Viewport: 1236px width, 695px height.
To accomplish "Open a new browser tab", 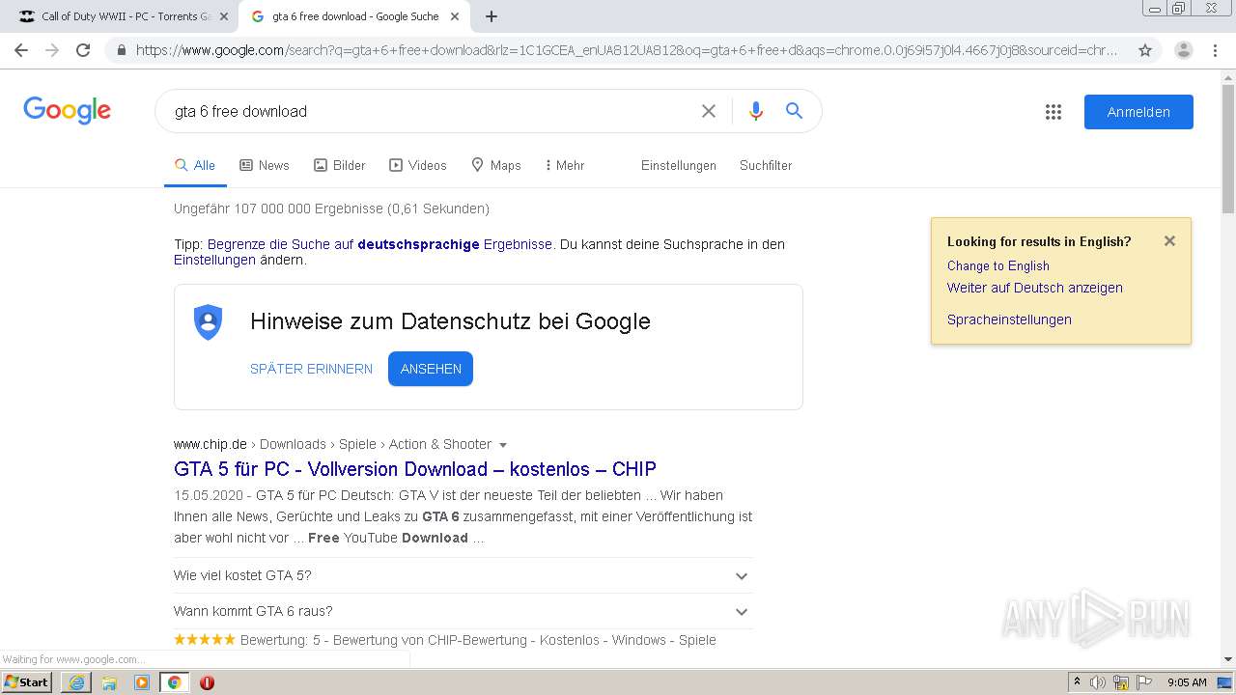I will (x=492, y=16).
